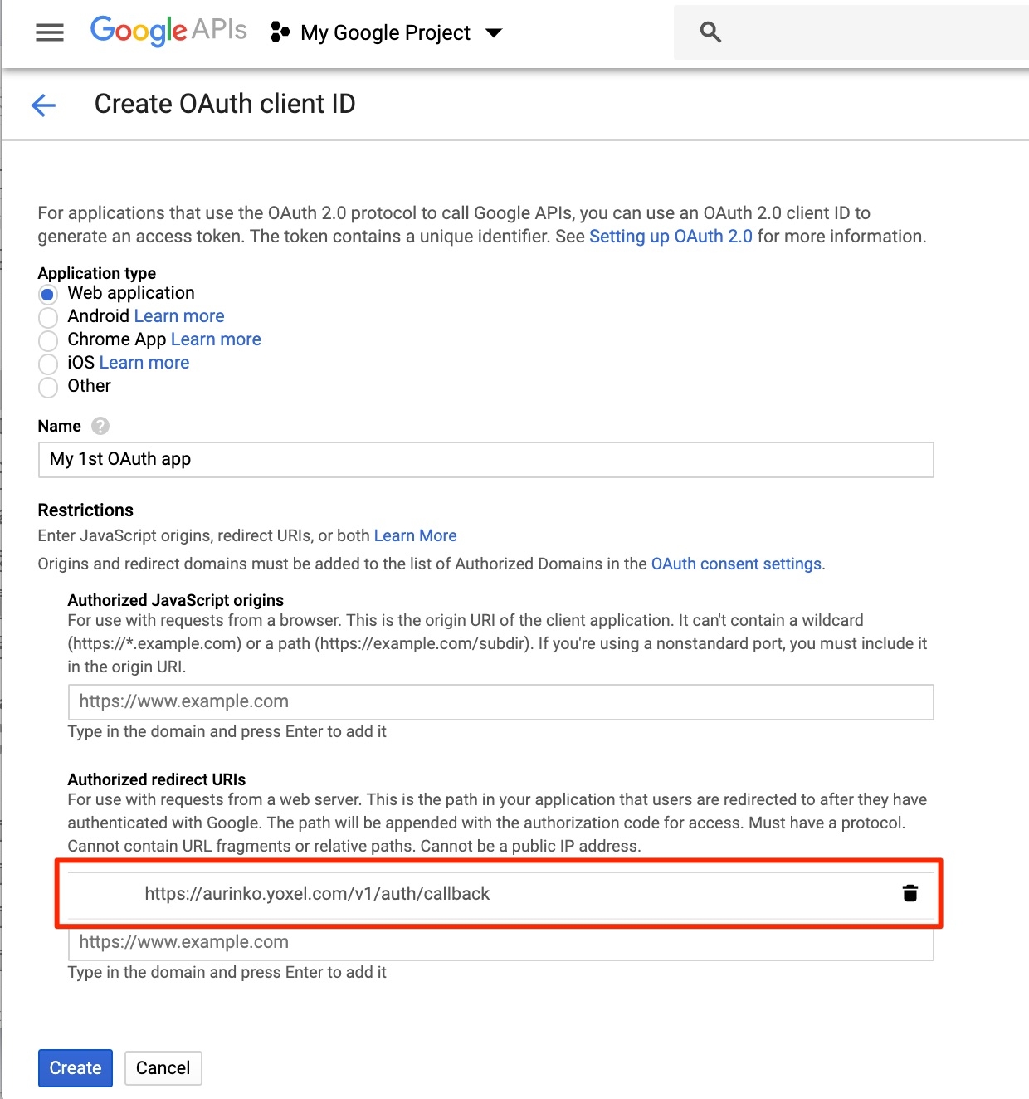
Task: Expand the My Google Project dropdown
Action: (494, 33)
